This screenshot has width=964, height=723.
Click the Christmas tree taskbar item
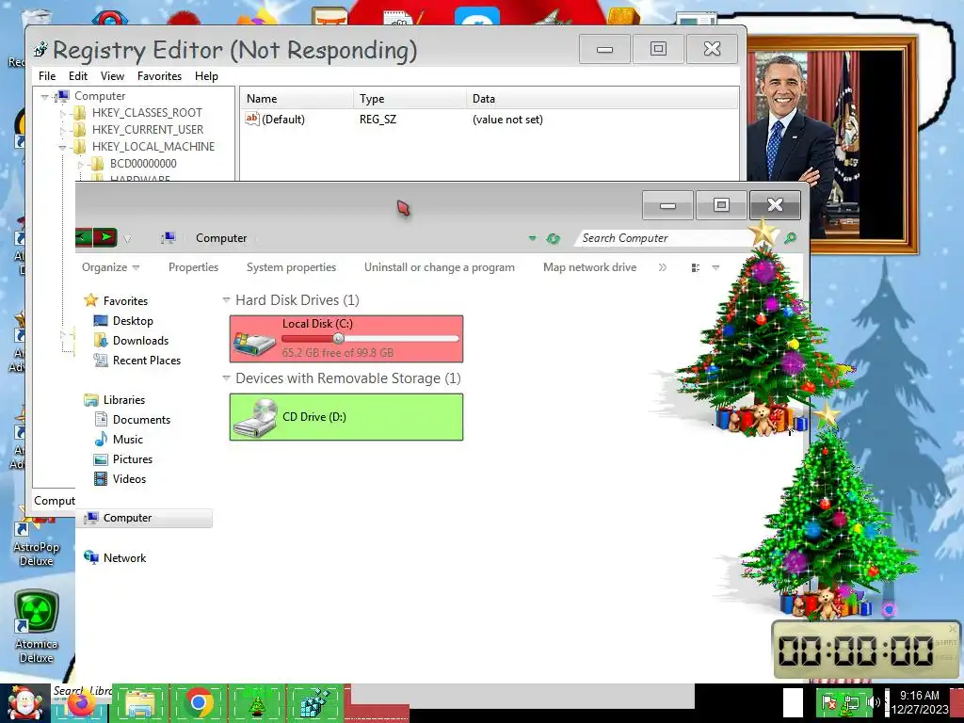pos(257,703)
